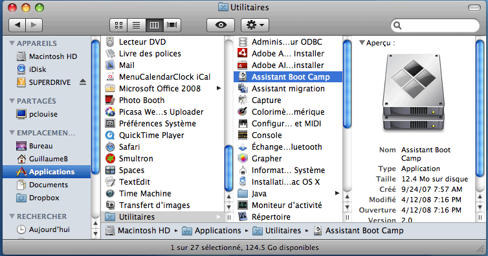488x256 pixels.
Task: Collapse the PARTAGÉS sidebar section
Action: (12, 100)
